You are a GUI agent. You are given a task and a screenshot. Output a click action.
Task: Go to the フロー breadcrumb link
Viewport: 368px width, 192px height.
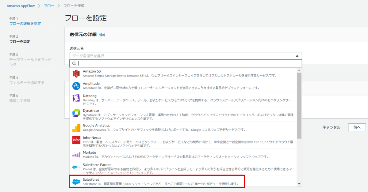pos(49,6)
